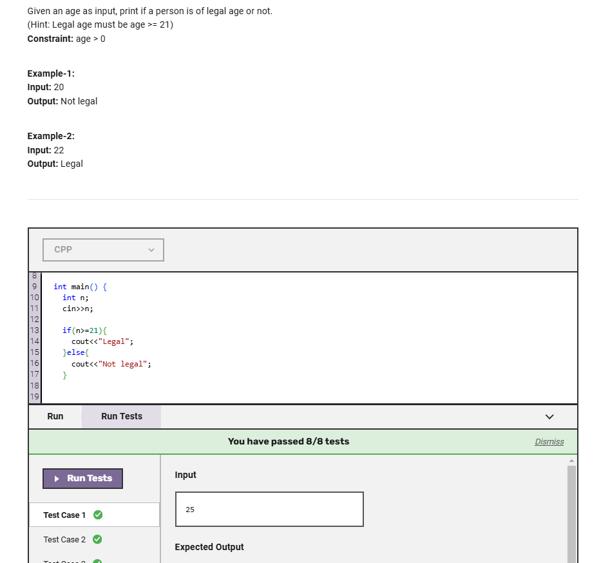Click the Expected Output label
The height and width of the screenshot is (563, 610).
pos(209,547)
